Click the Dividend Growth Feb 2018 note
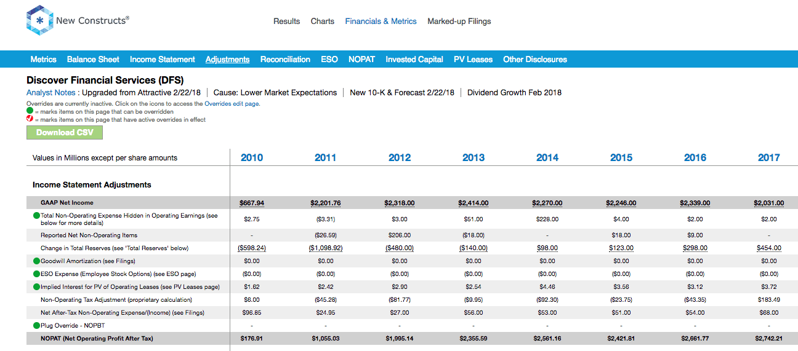798x351 pixels. coord(514,93)
